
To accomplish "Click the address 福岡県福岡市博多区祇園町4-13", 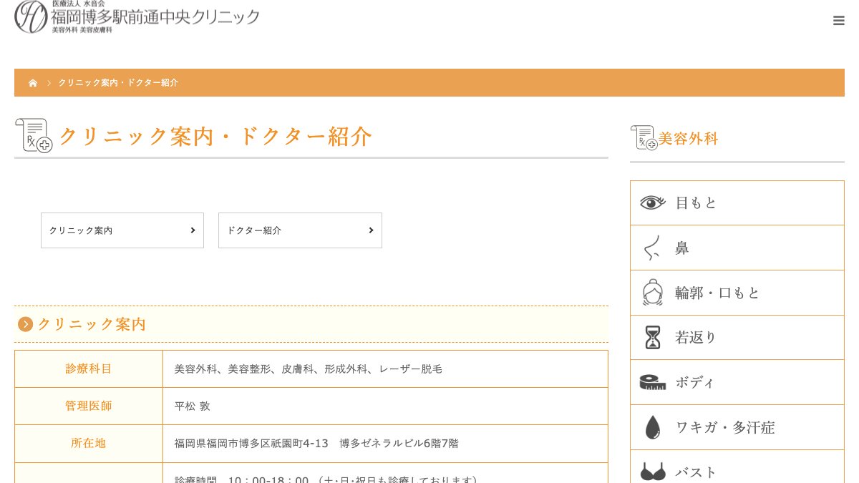I will (x=251, y=444).
